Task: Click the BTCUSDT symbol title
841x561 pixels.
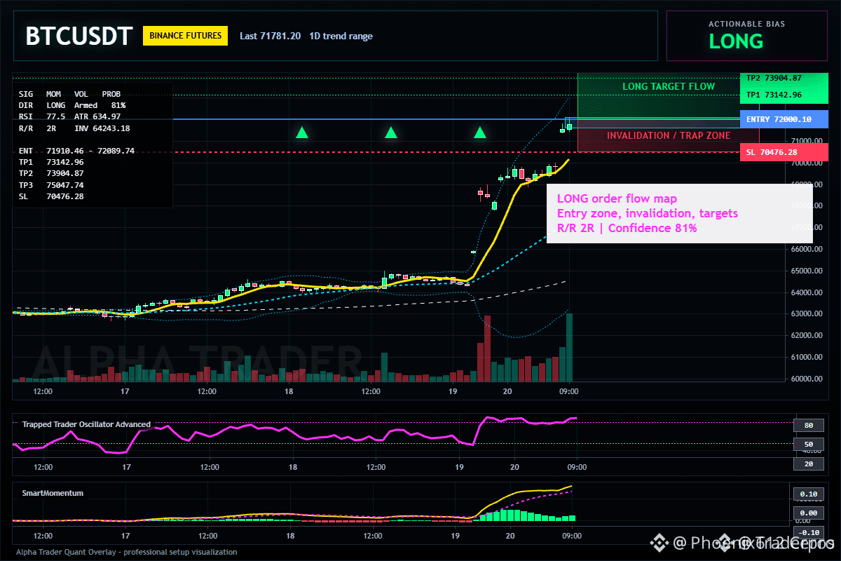Action: (x=78, y=36)
